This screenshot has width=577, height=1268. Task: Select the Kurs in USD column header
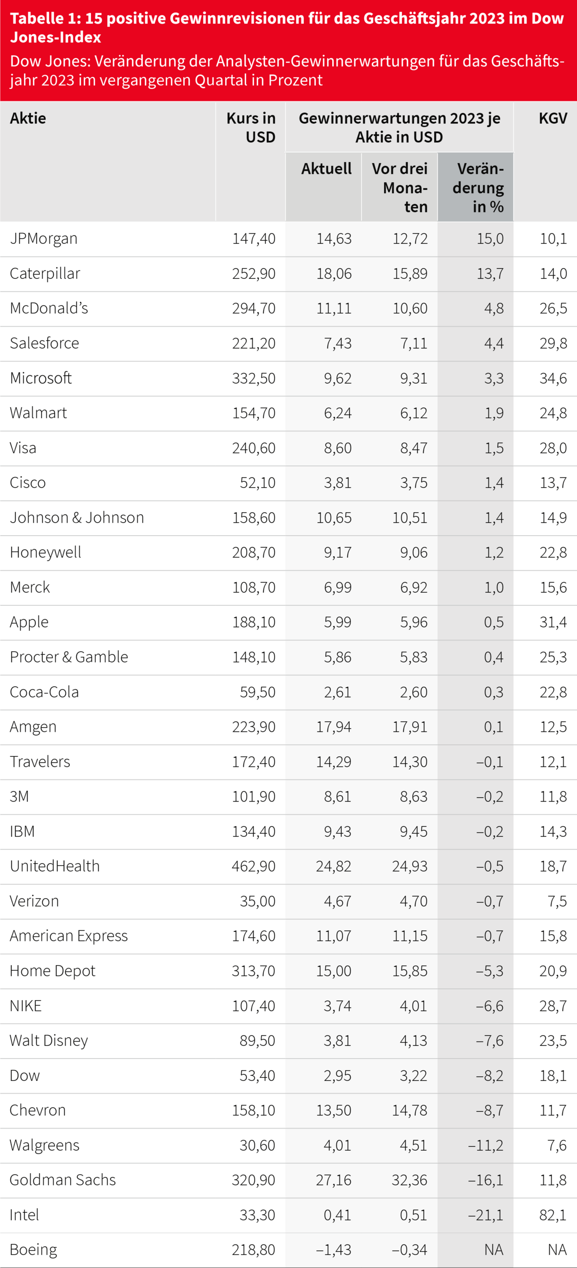click(251, 127)
